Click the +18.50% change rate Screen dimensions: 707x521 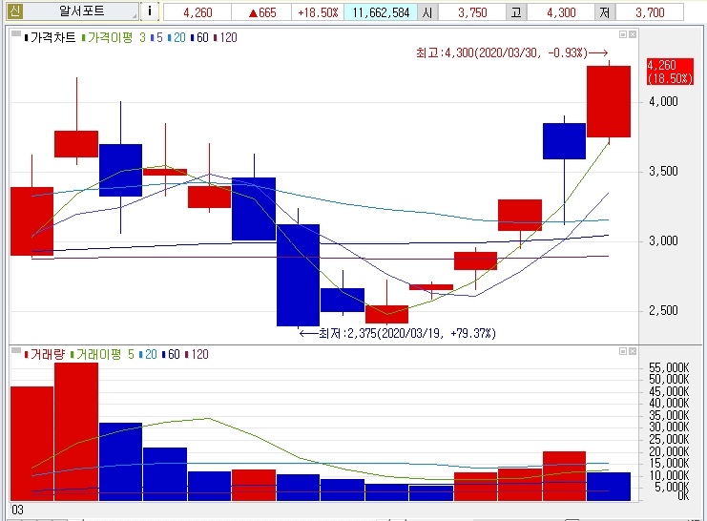point(318,12)
